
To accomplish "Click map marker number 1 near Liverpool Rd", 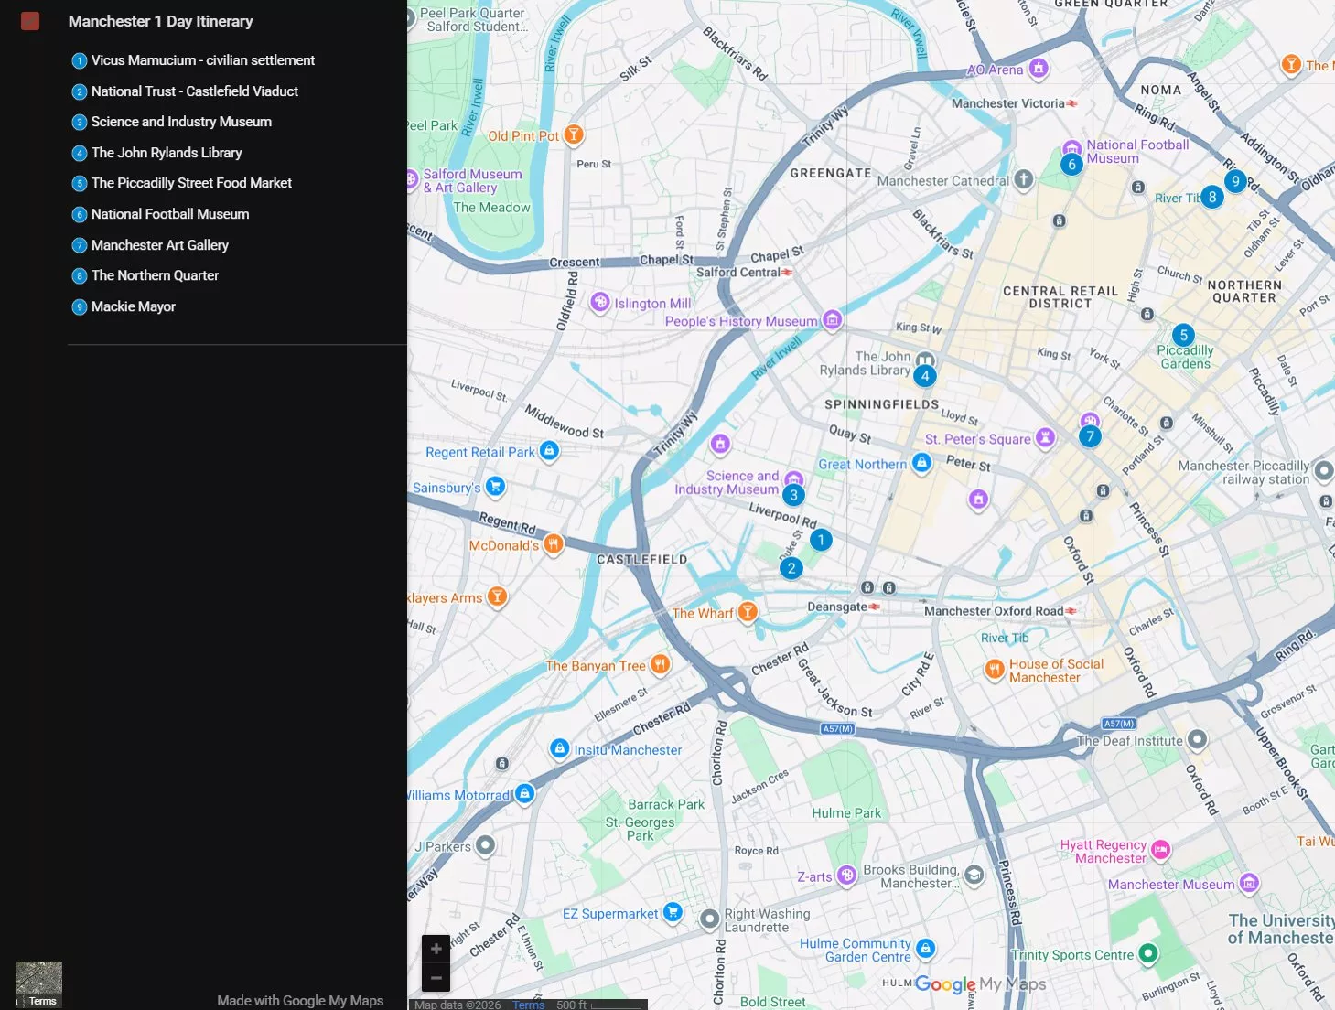I will (x=821, y=540).
